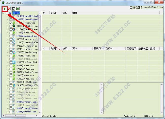The height and width of the screenshot is (119, 165).
Task: Select the highlighted 计算机 root label
Action: click(16, 13)
